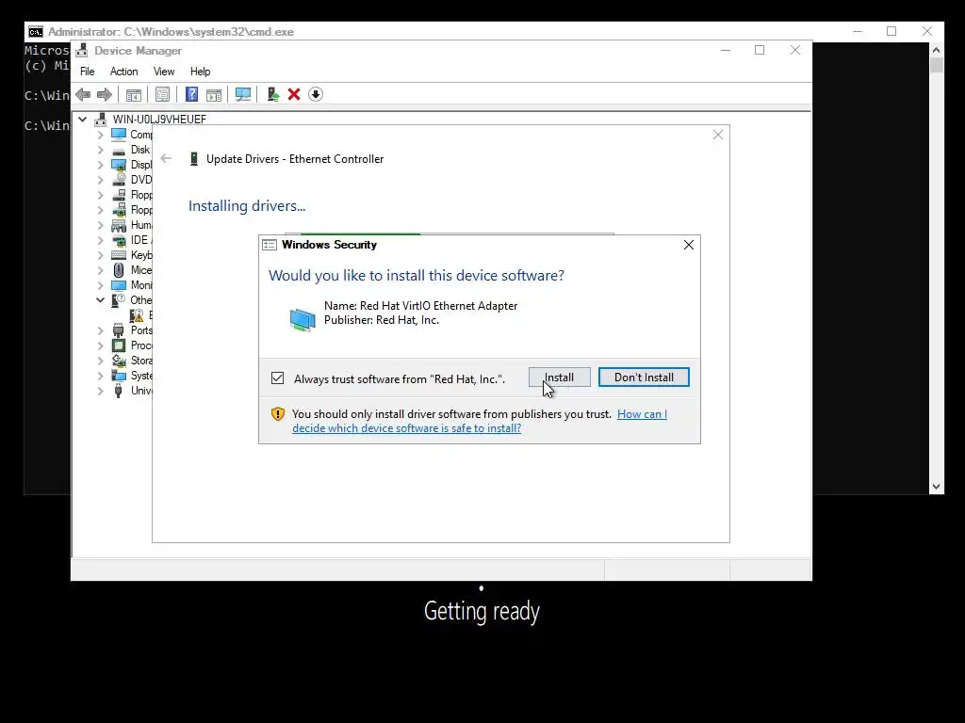Click the Don't Install button
965x723 pixels.
point(644,378)
